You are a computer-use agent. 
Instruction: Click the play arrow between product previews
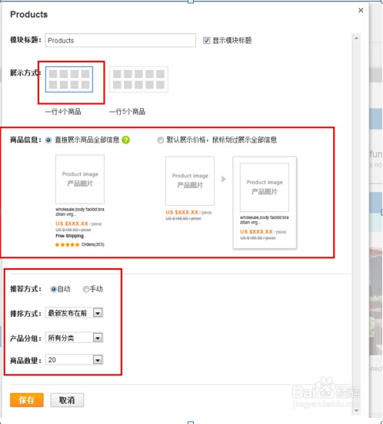tap(224, 179)
